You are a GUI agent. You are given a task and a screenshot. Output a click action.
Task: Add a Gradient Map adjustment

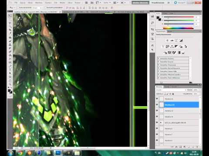pyautogui.click(x=179, y=52)
